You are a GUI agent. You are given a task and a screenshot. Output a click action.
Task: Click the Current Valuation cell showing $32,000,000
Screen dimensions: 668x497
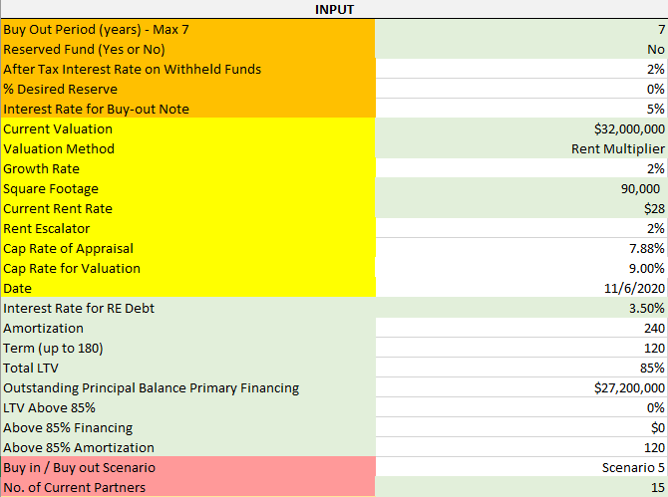pyautogui.click(x=521, y=128)
